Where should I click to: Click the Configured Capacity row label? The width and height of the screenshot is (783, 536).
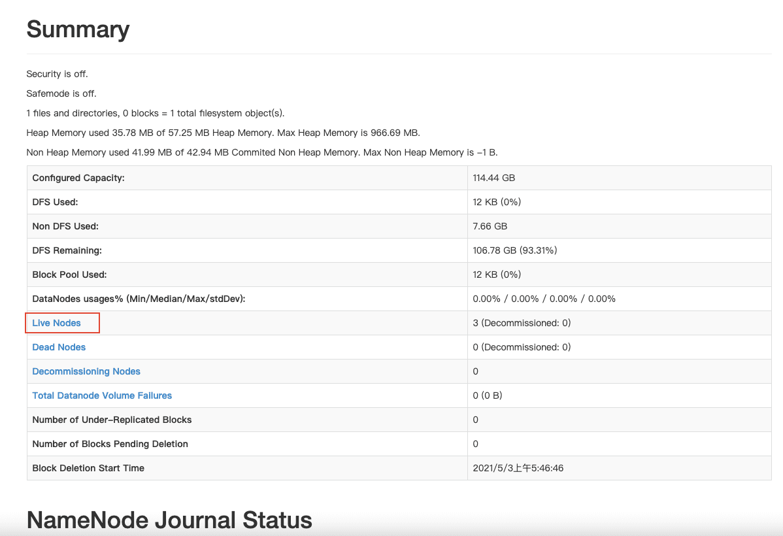coord(78,178)
